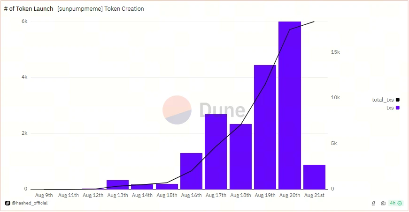Click the Aug 13th bar

[x=118, y=185]
